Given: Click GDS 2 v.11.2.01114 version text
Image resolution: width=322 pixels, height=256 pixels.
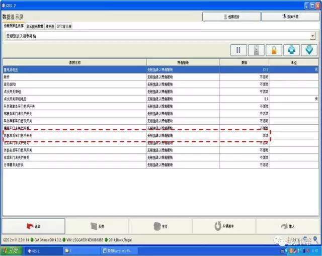Looking at the screenshot, I should [16, 240].
